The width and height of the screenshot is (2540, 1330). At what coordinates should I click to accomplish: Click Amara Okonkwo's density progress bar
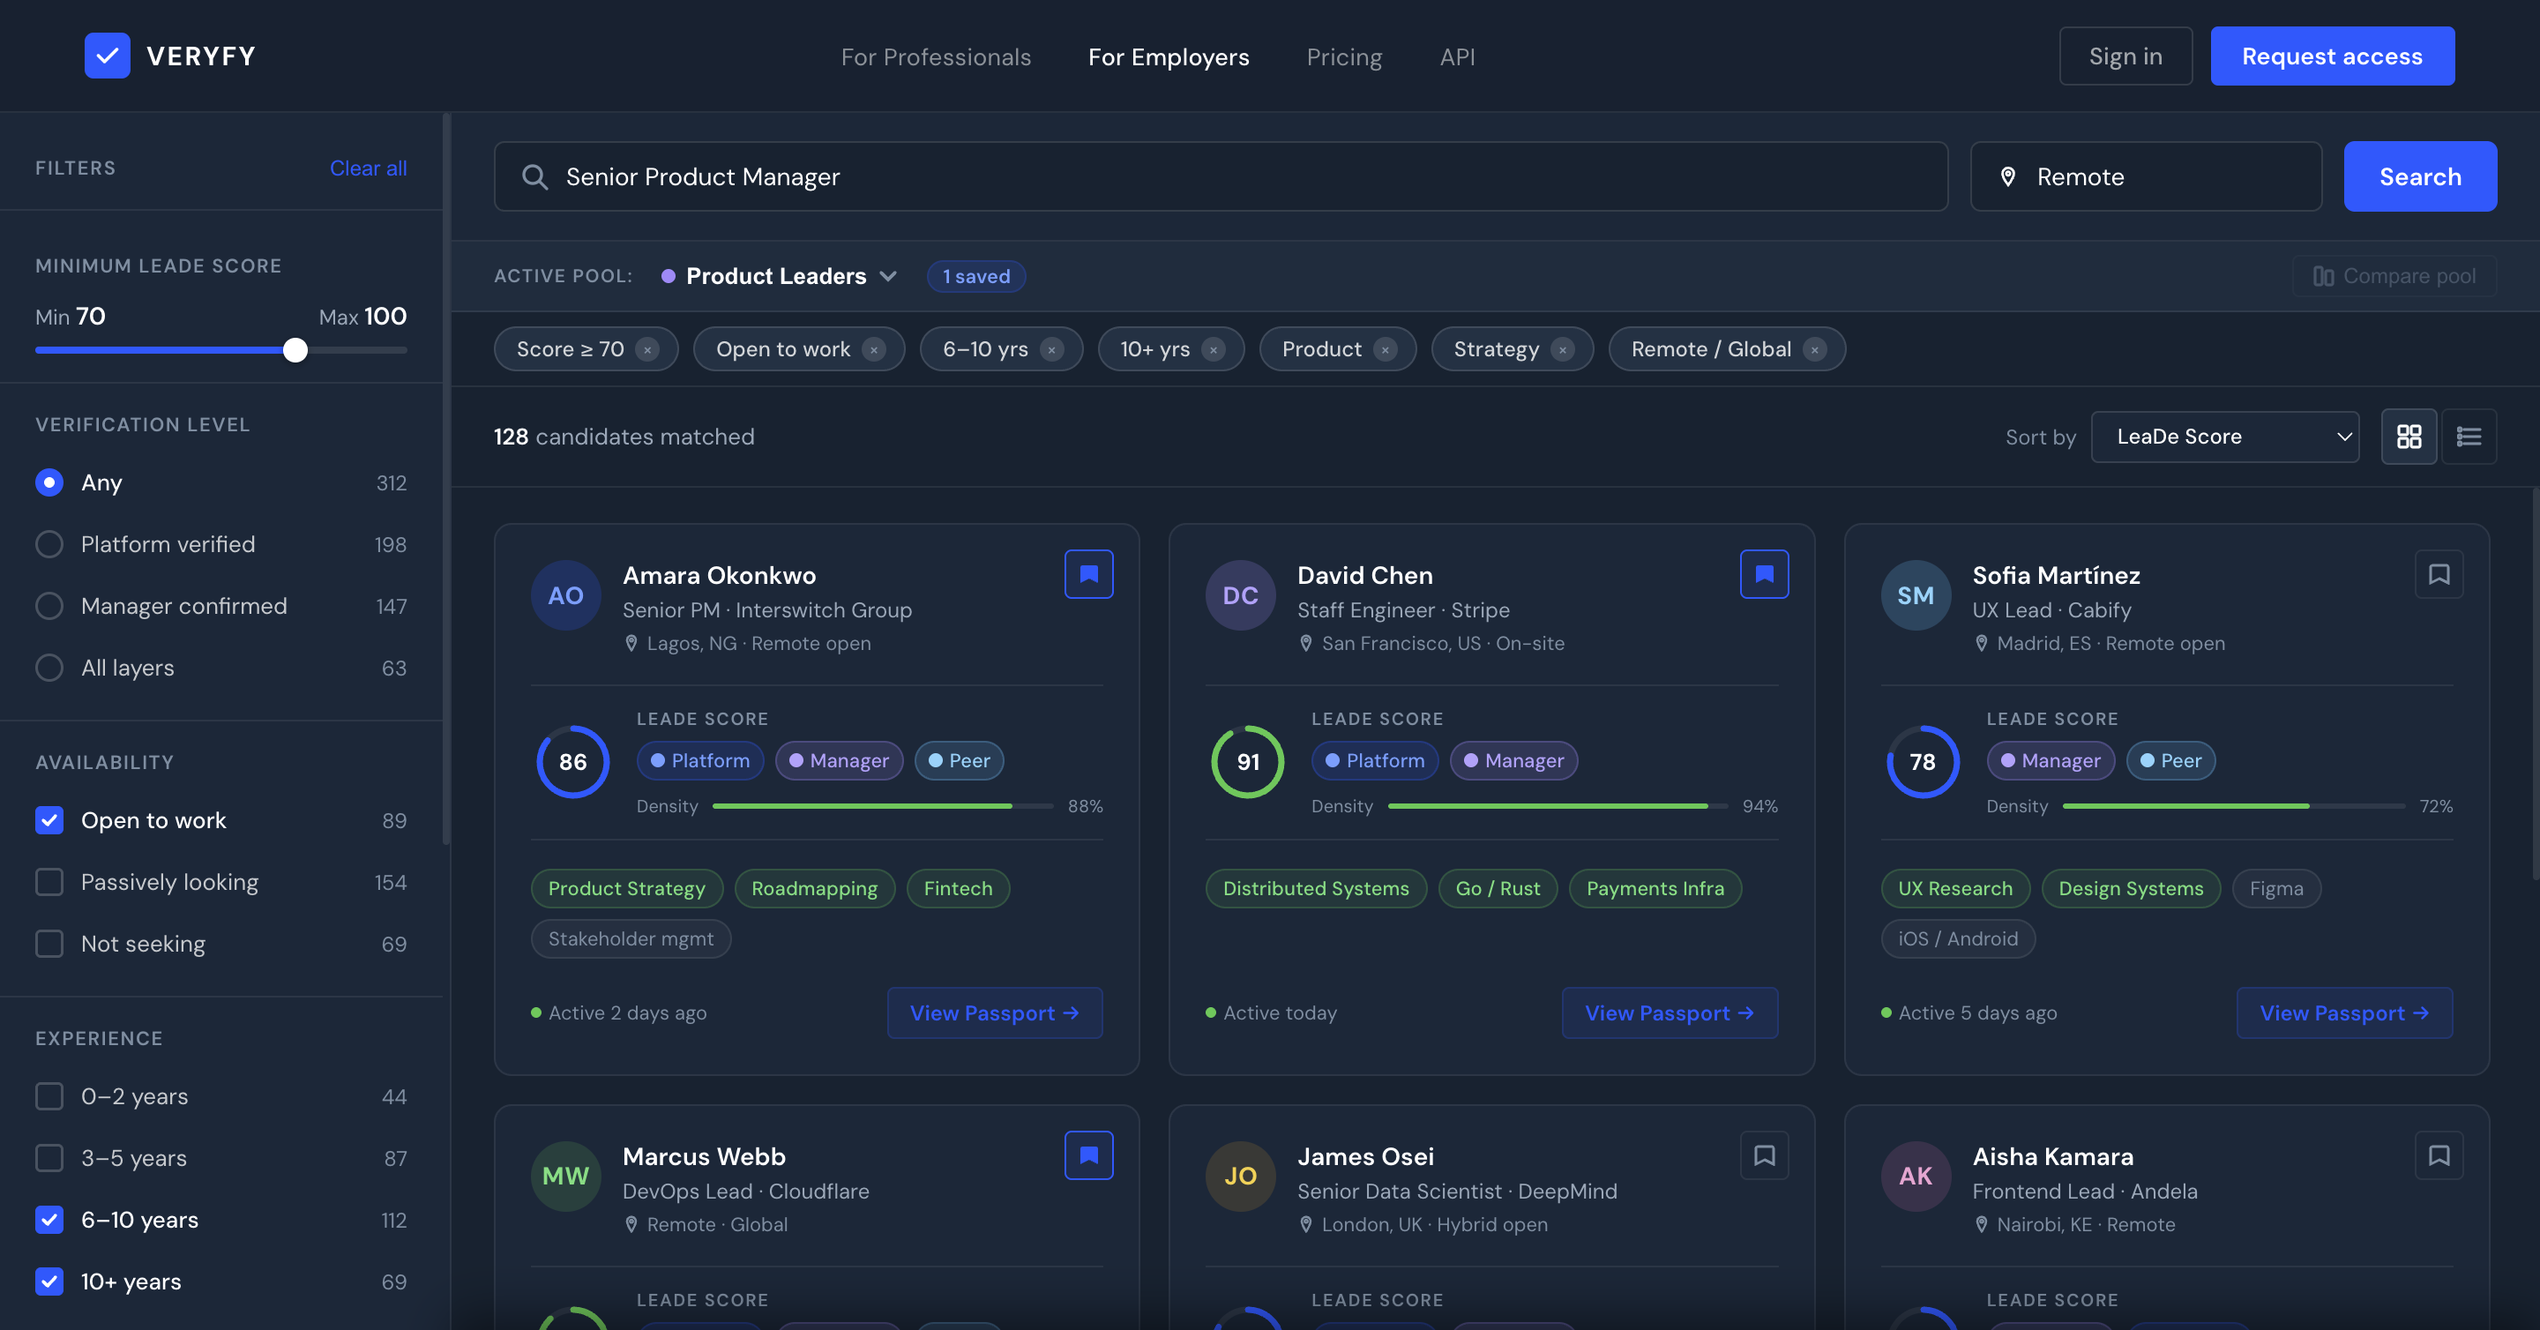click(x=883, y=806)
